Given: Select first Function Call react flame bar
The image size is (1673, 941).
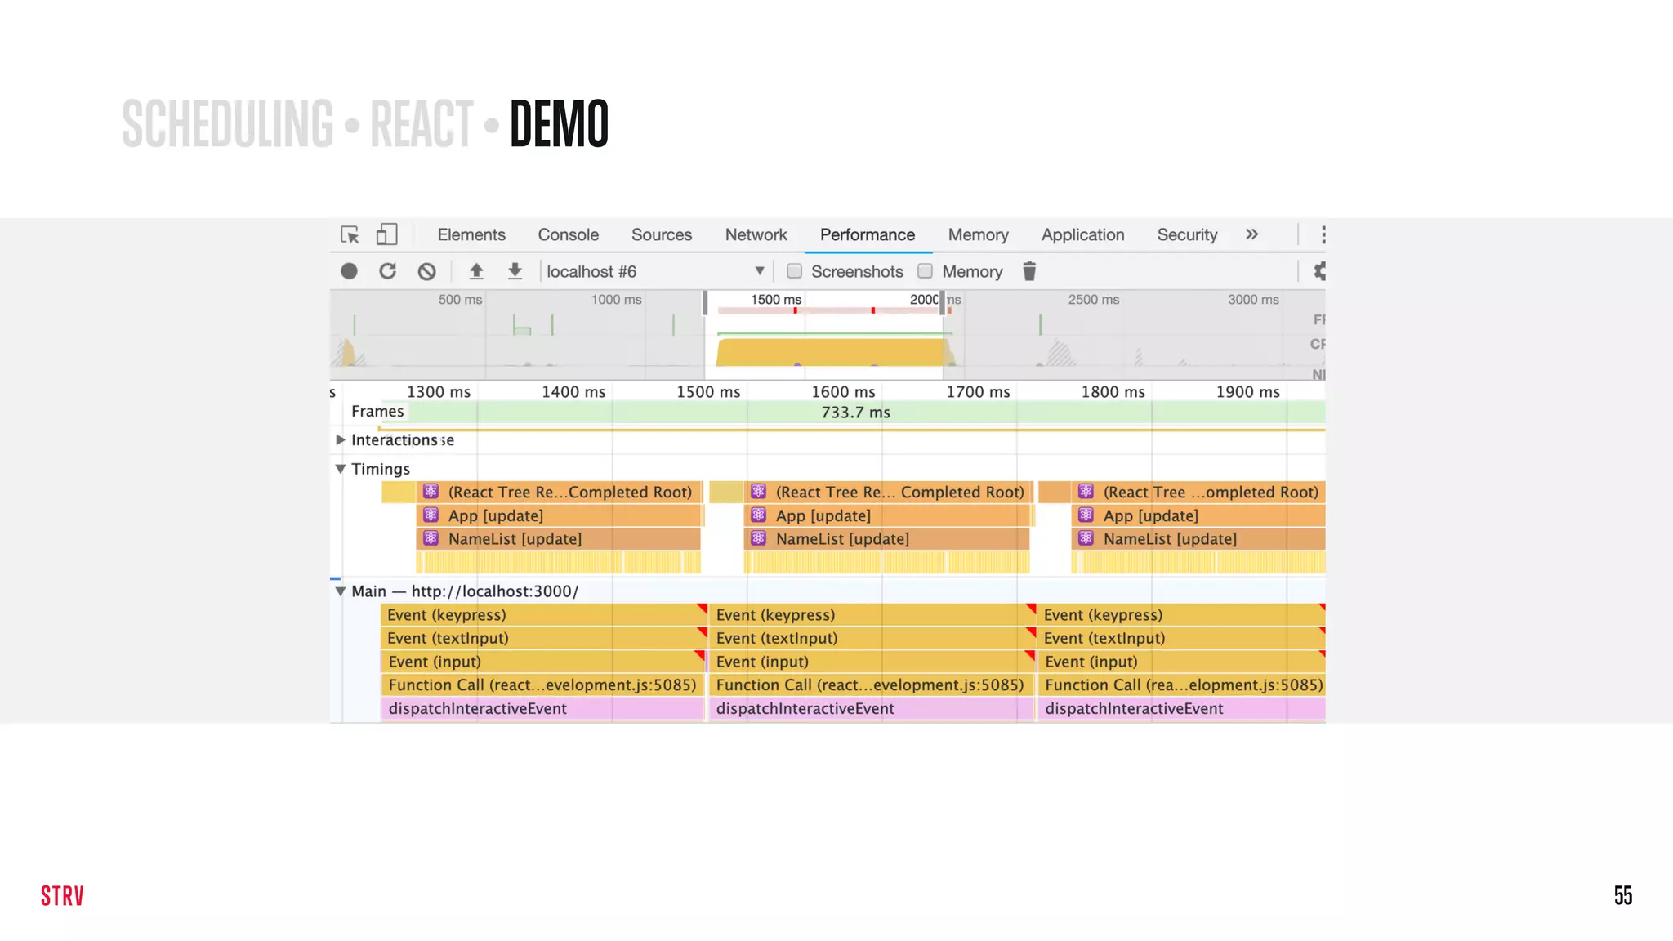Looking at the screenshot, I should point(543,685).
